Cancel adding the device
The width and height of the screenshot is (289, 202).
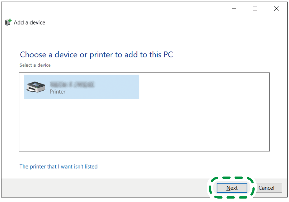(x=266, y=188)
